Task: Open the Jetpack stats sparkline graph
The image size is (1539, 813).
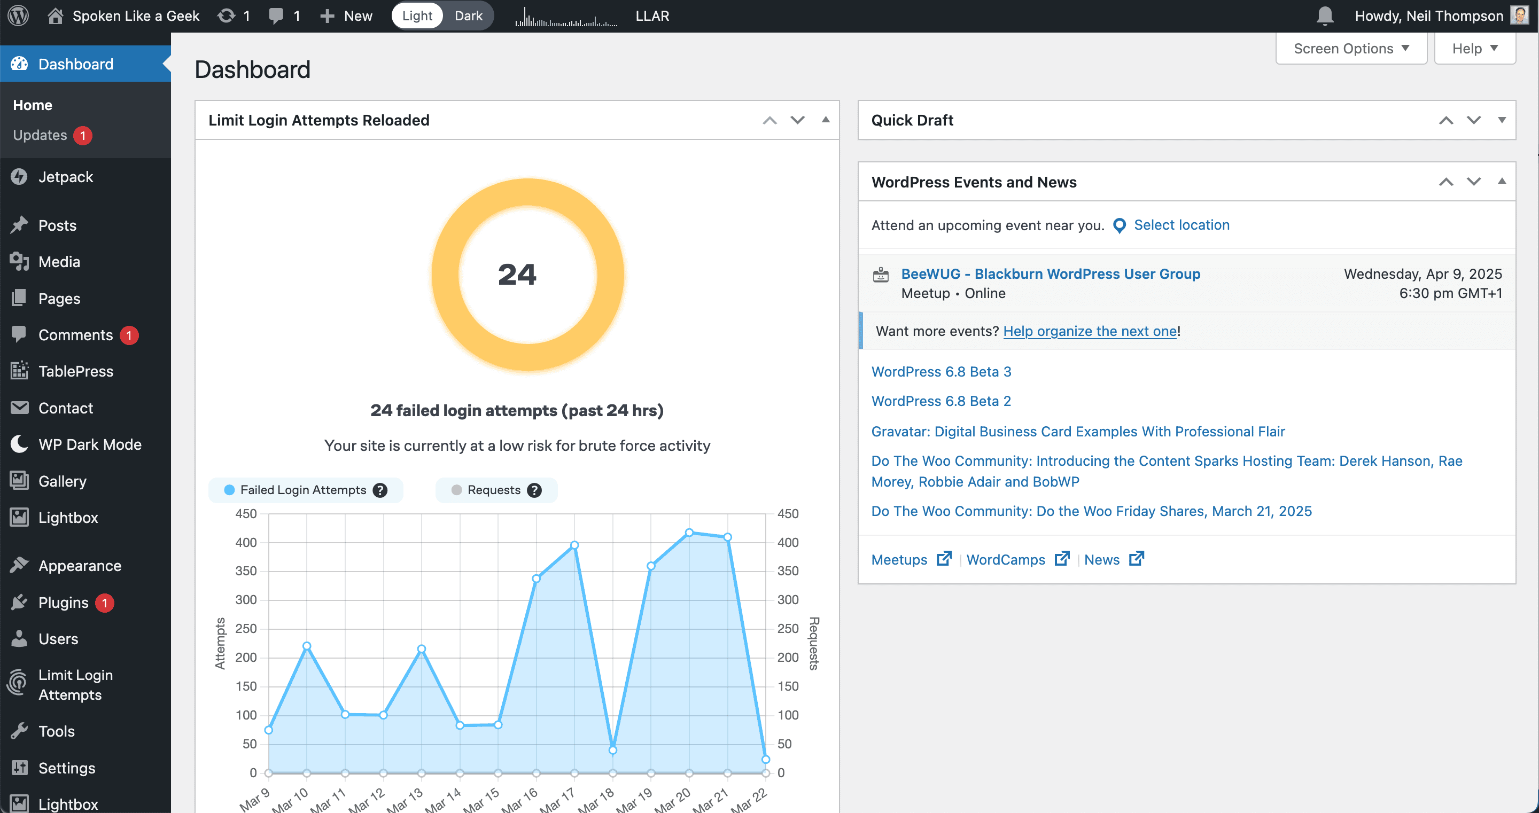Action: pos(566,16)
